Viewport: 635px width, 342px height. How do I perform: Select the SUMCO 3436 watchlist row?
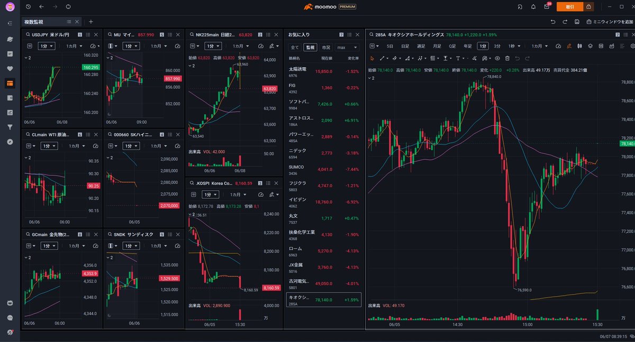point(324,169)
